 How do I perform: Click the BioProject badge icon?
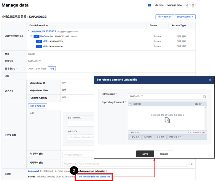click(36, 31)
